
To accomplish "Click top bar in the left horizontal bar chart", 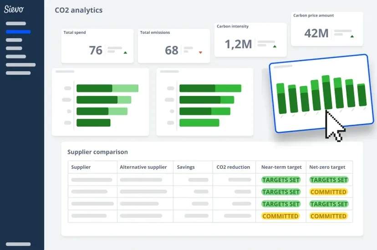I will (107, 88).
